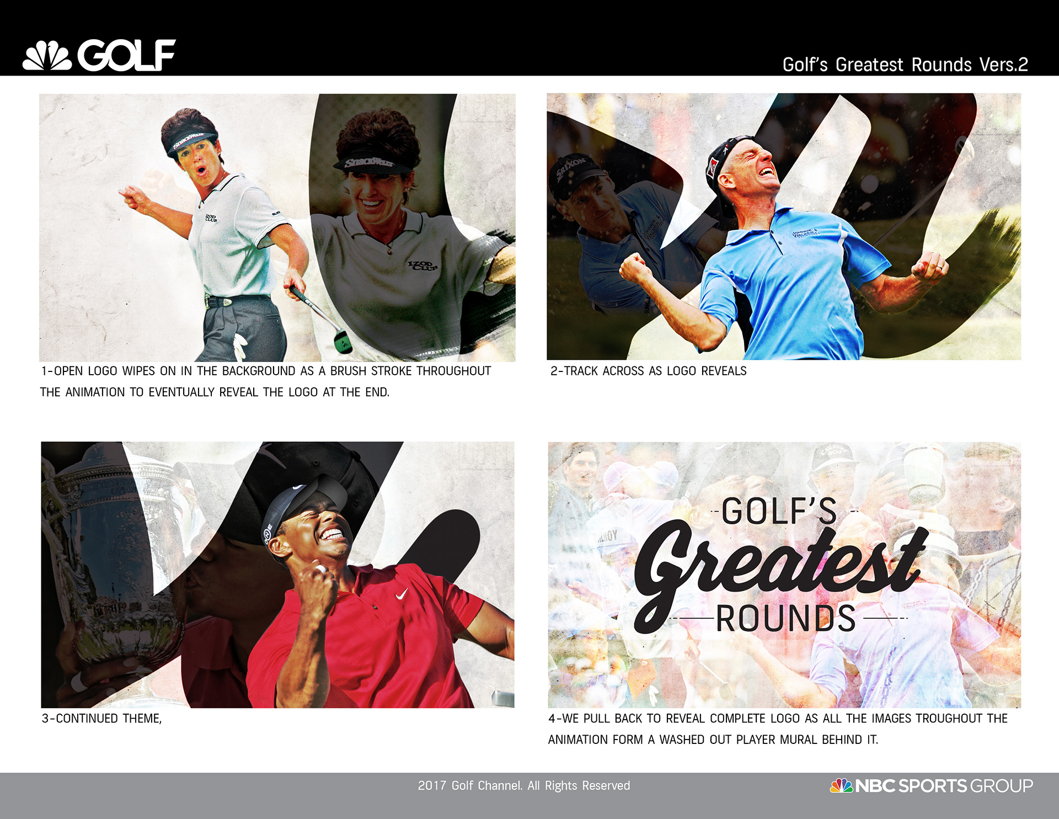Click the caption '2-Track across as logo reveals'
Viewport: 1059px width, 819px height.
click(649, 371)
